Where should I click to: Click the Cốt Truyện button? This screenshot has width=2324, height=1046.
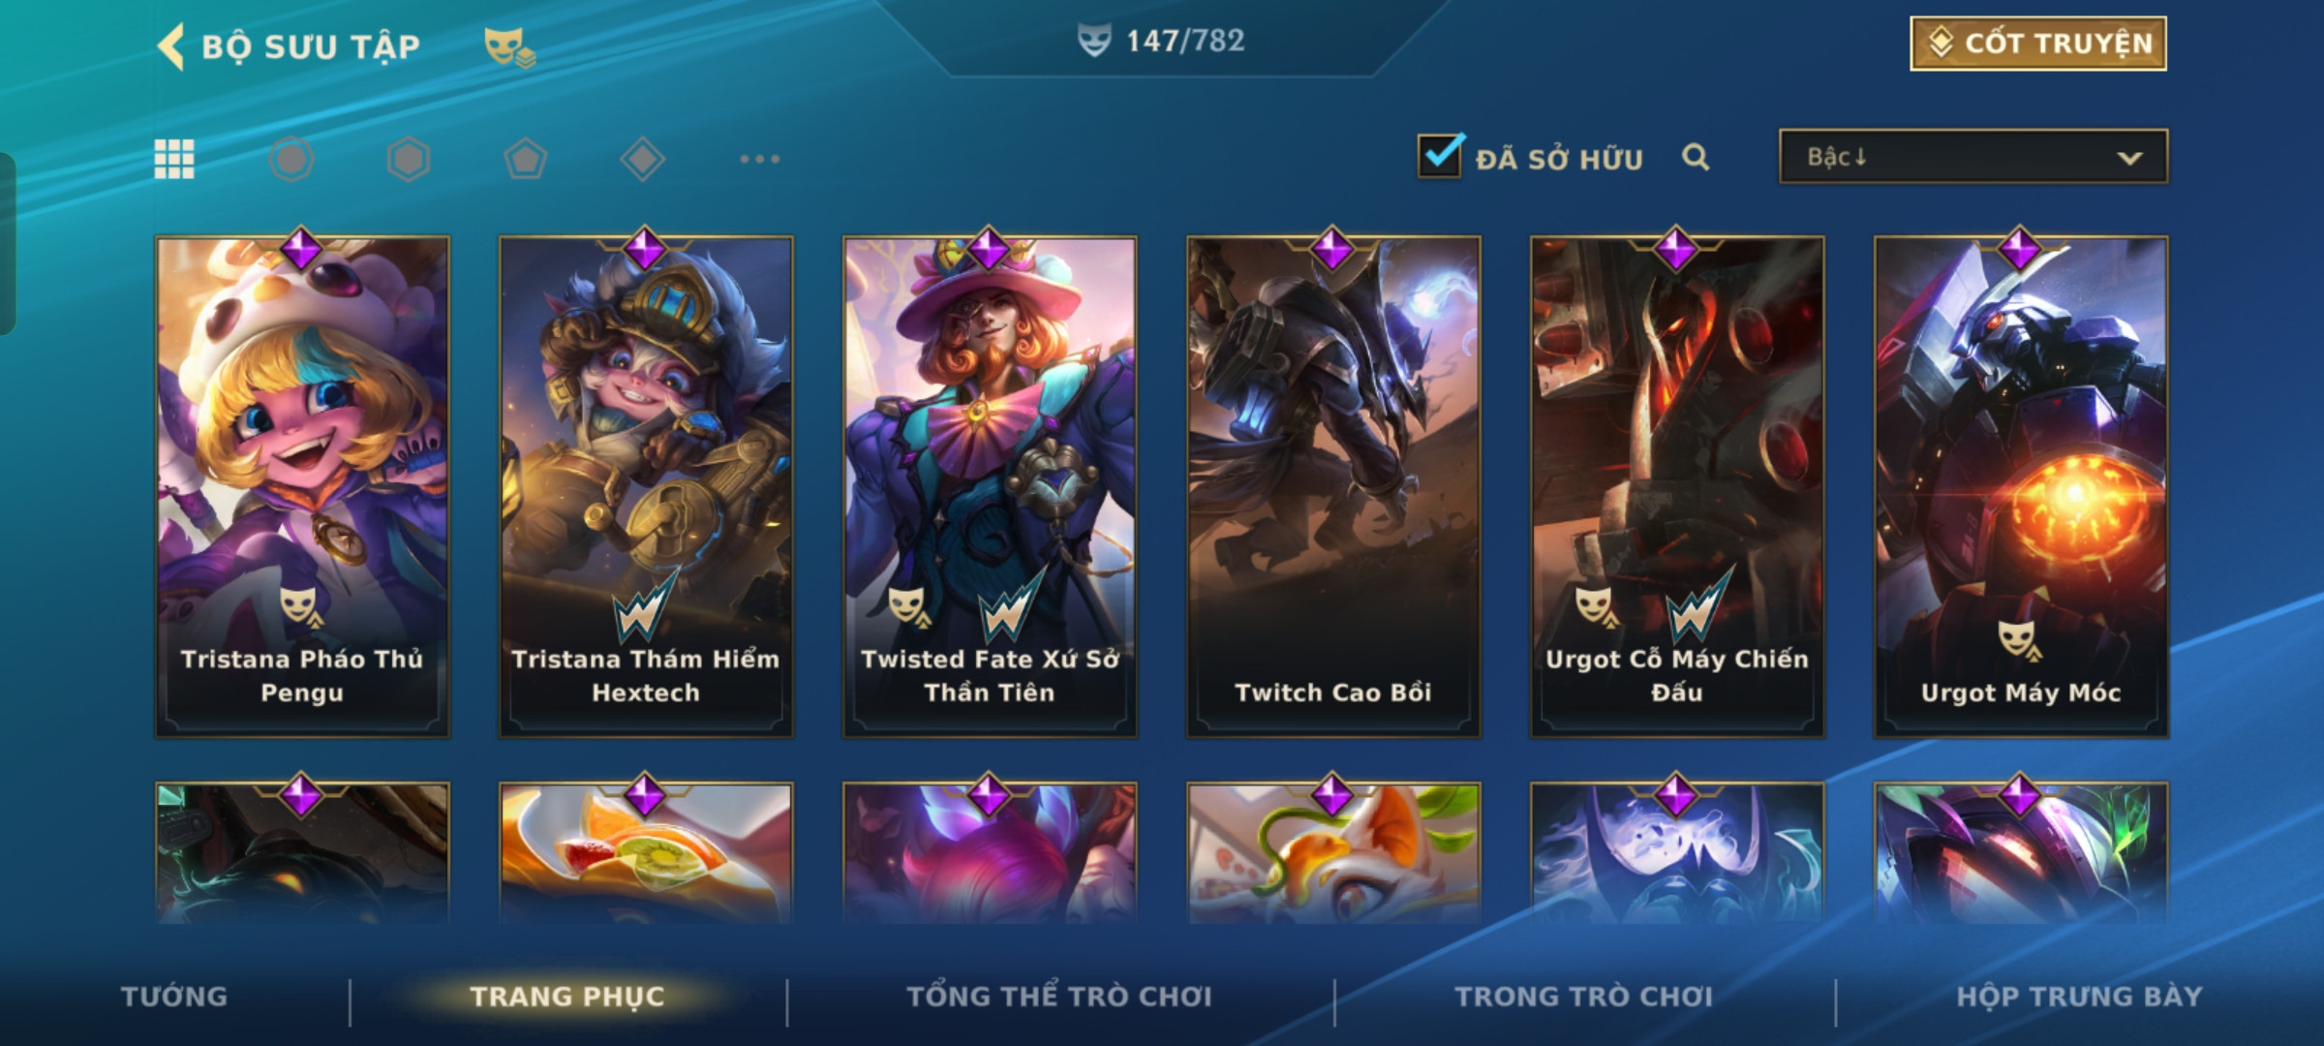[2038, 44]
